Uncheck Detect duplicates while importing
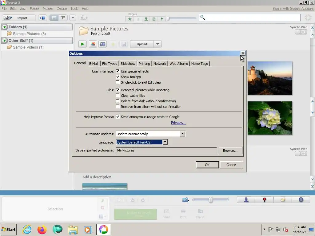Image resolution: width=315 pixels, height=236 pixels. pos(118,90)
